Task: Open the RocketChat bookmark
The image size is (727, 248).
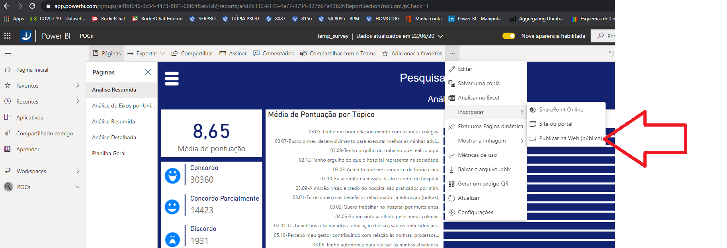Action: 108,19
